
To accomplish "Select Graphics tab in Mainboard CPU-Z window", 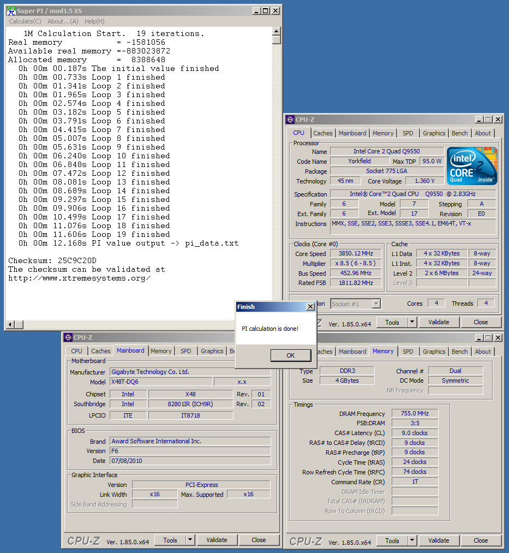I will tap(212, 351).
